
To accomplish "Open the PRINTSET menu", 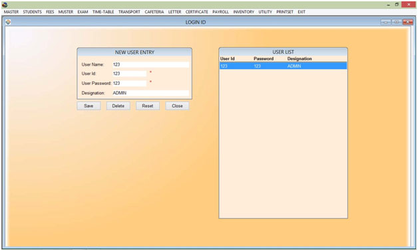I will [x=285, y=12].
